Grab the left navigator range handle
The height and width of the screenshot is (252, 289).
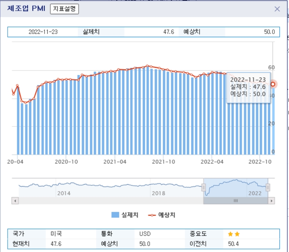tap(203, 187)
